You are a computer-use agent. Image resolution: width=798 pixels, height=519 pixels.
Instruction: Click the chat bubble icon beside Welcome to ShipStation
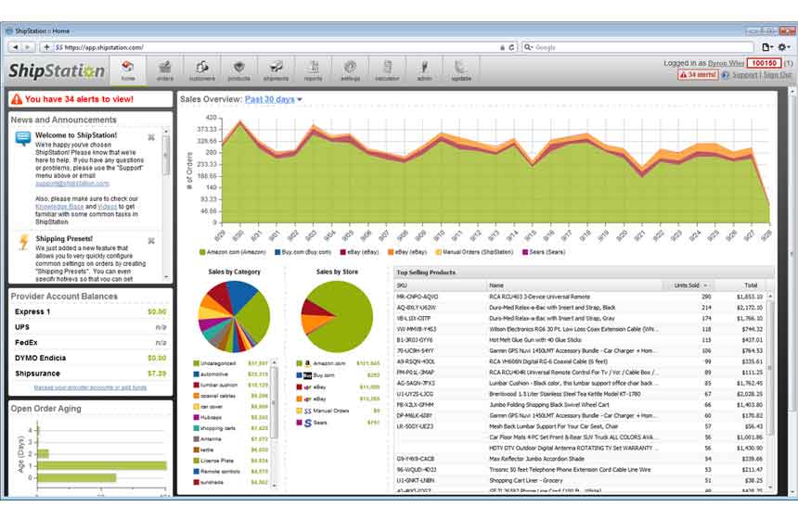[23, 138]
